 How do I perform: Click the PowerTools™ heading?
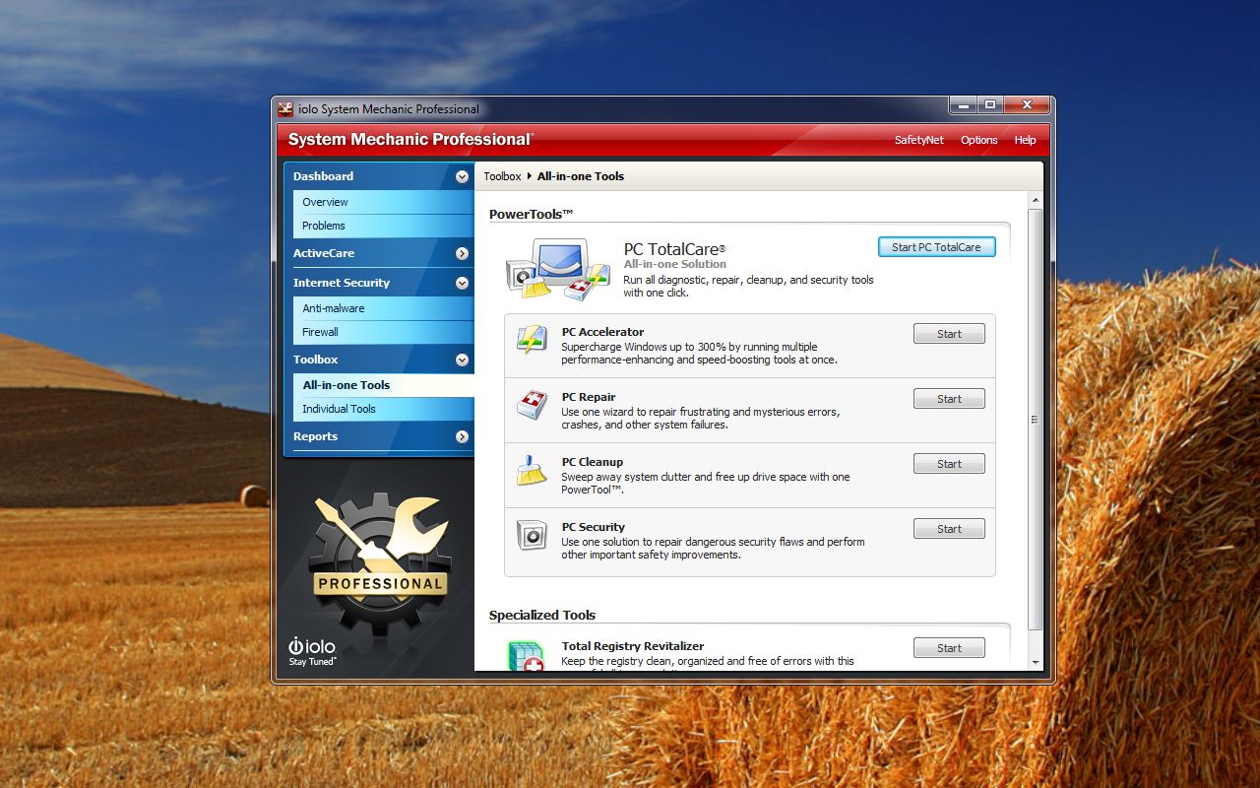(x=531, y=214)
